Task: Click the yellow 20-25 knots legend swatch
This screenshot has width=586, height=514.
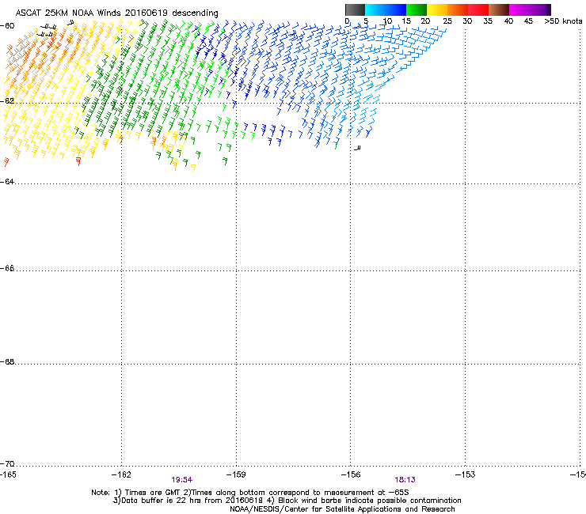Action: click(437, 9)
